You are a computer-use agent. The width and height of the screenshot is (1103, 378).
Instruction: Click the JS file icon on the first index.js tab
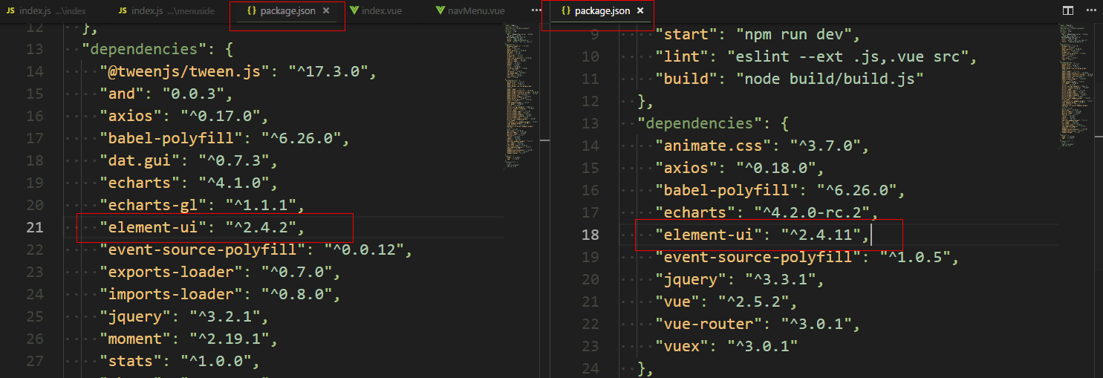[10, 11]
